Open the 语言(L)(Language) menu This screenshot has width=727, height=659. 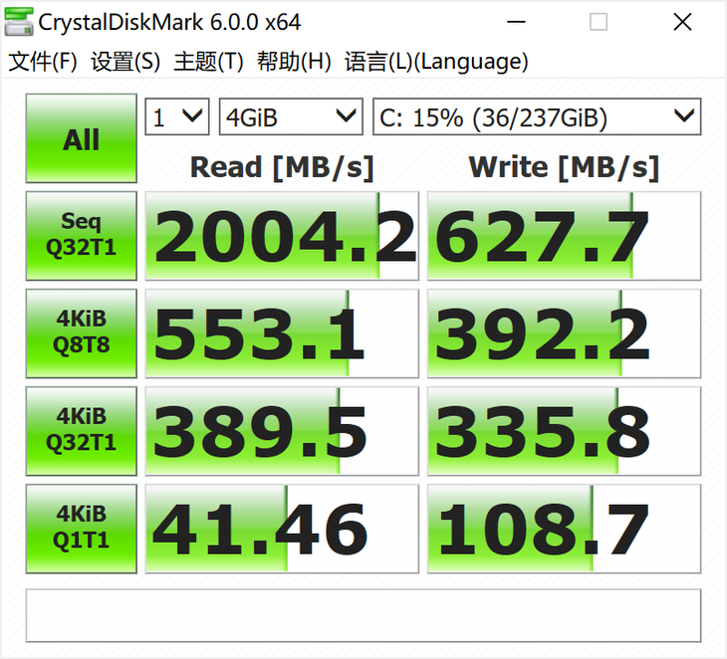coord(436,62)
